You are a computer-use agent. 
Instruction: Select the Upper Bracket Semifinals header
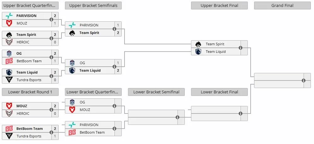coord(93,5)
